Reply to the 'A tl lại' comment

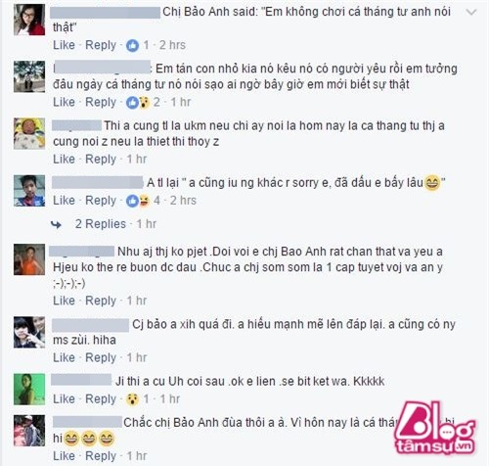[x=101, y=201]
